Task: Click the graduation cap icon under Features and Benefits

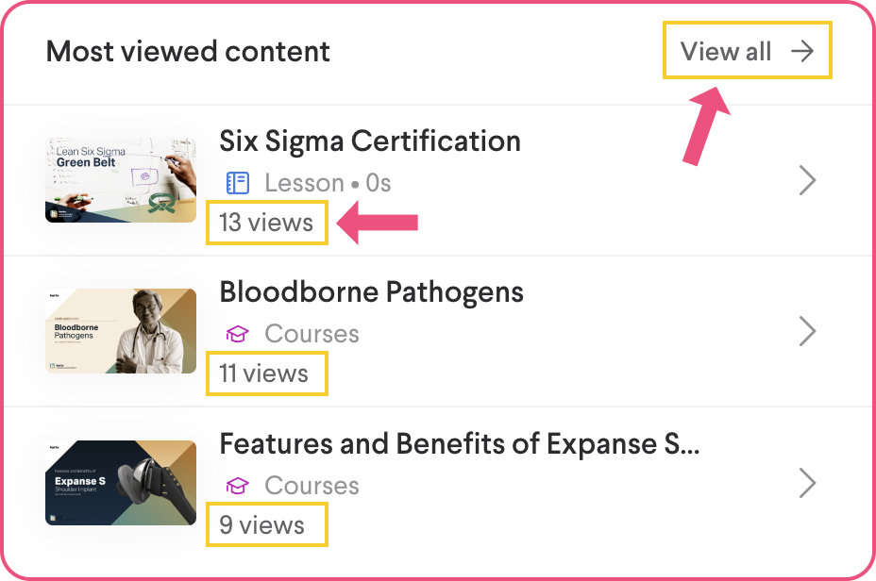Action: tap(237, 486)
